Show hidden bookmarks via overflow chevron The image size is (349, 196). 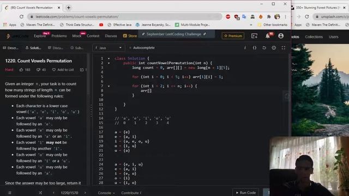pos(251,24)
